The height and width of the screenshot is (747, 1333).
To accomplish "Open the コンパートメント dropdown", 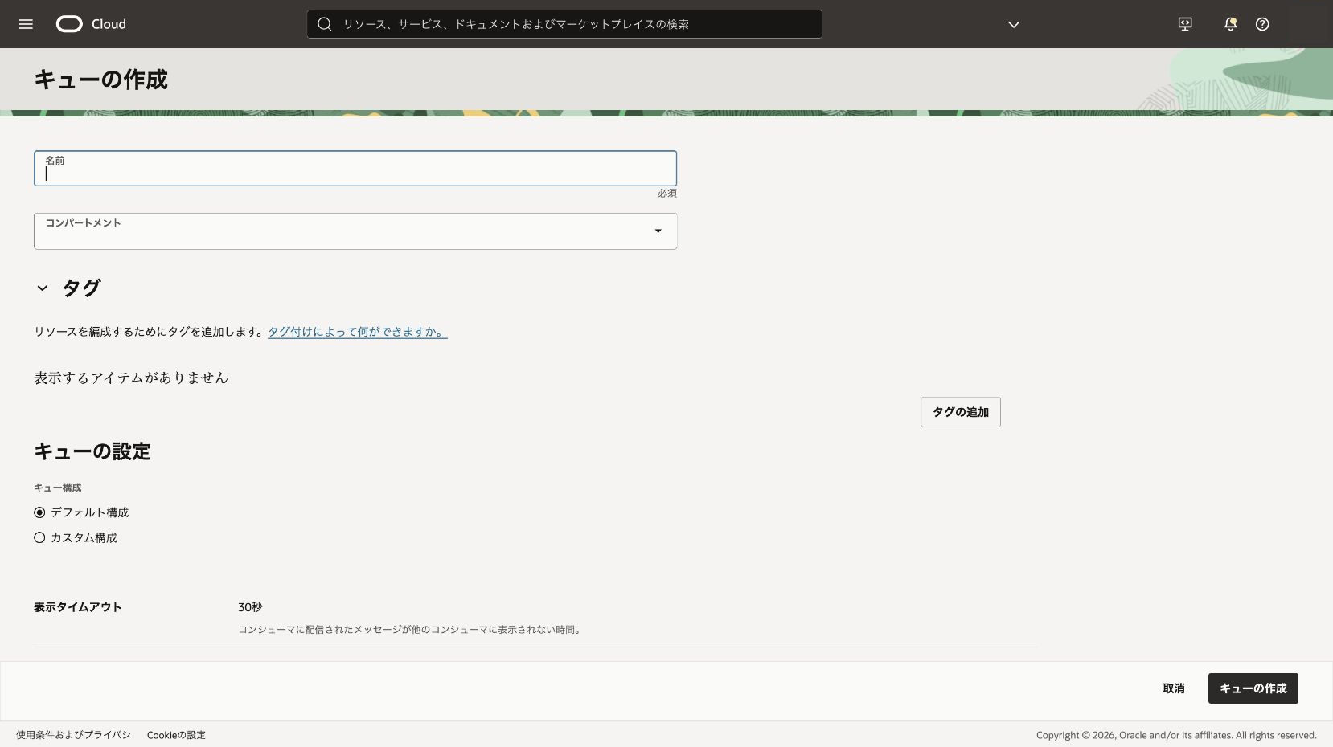I will click(x=355, y=231).
